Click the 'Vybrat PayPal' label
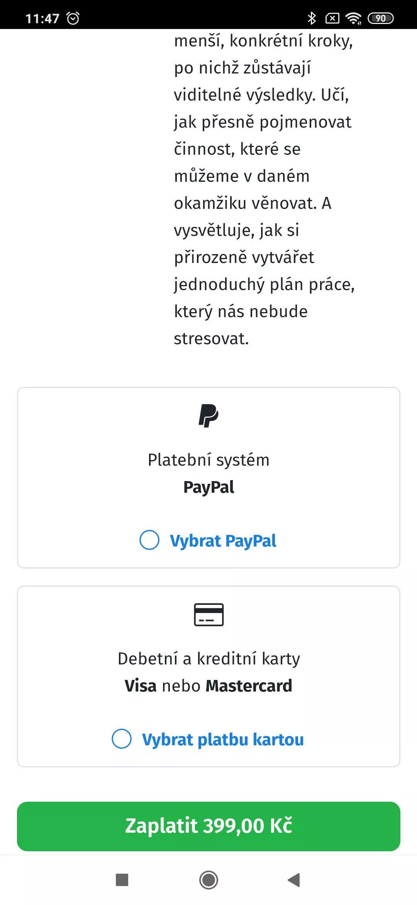Image resolution: width=417 pixels, height=905 pixels. coord(223,541)
